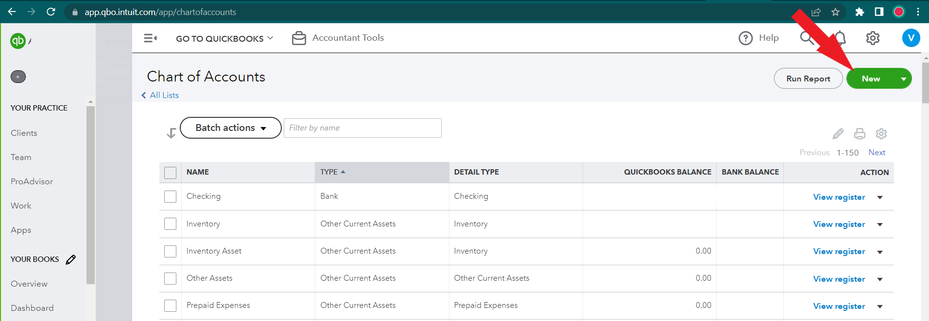Expand the New button dropdown arrow
The image size is (929, 321).
coord(903,79)
